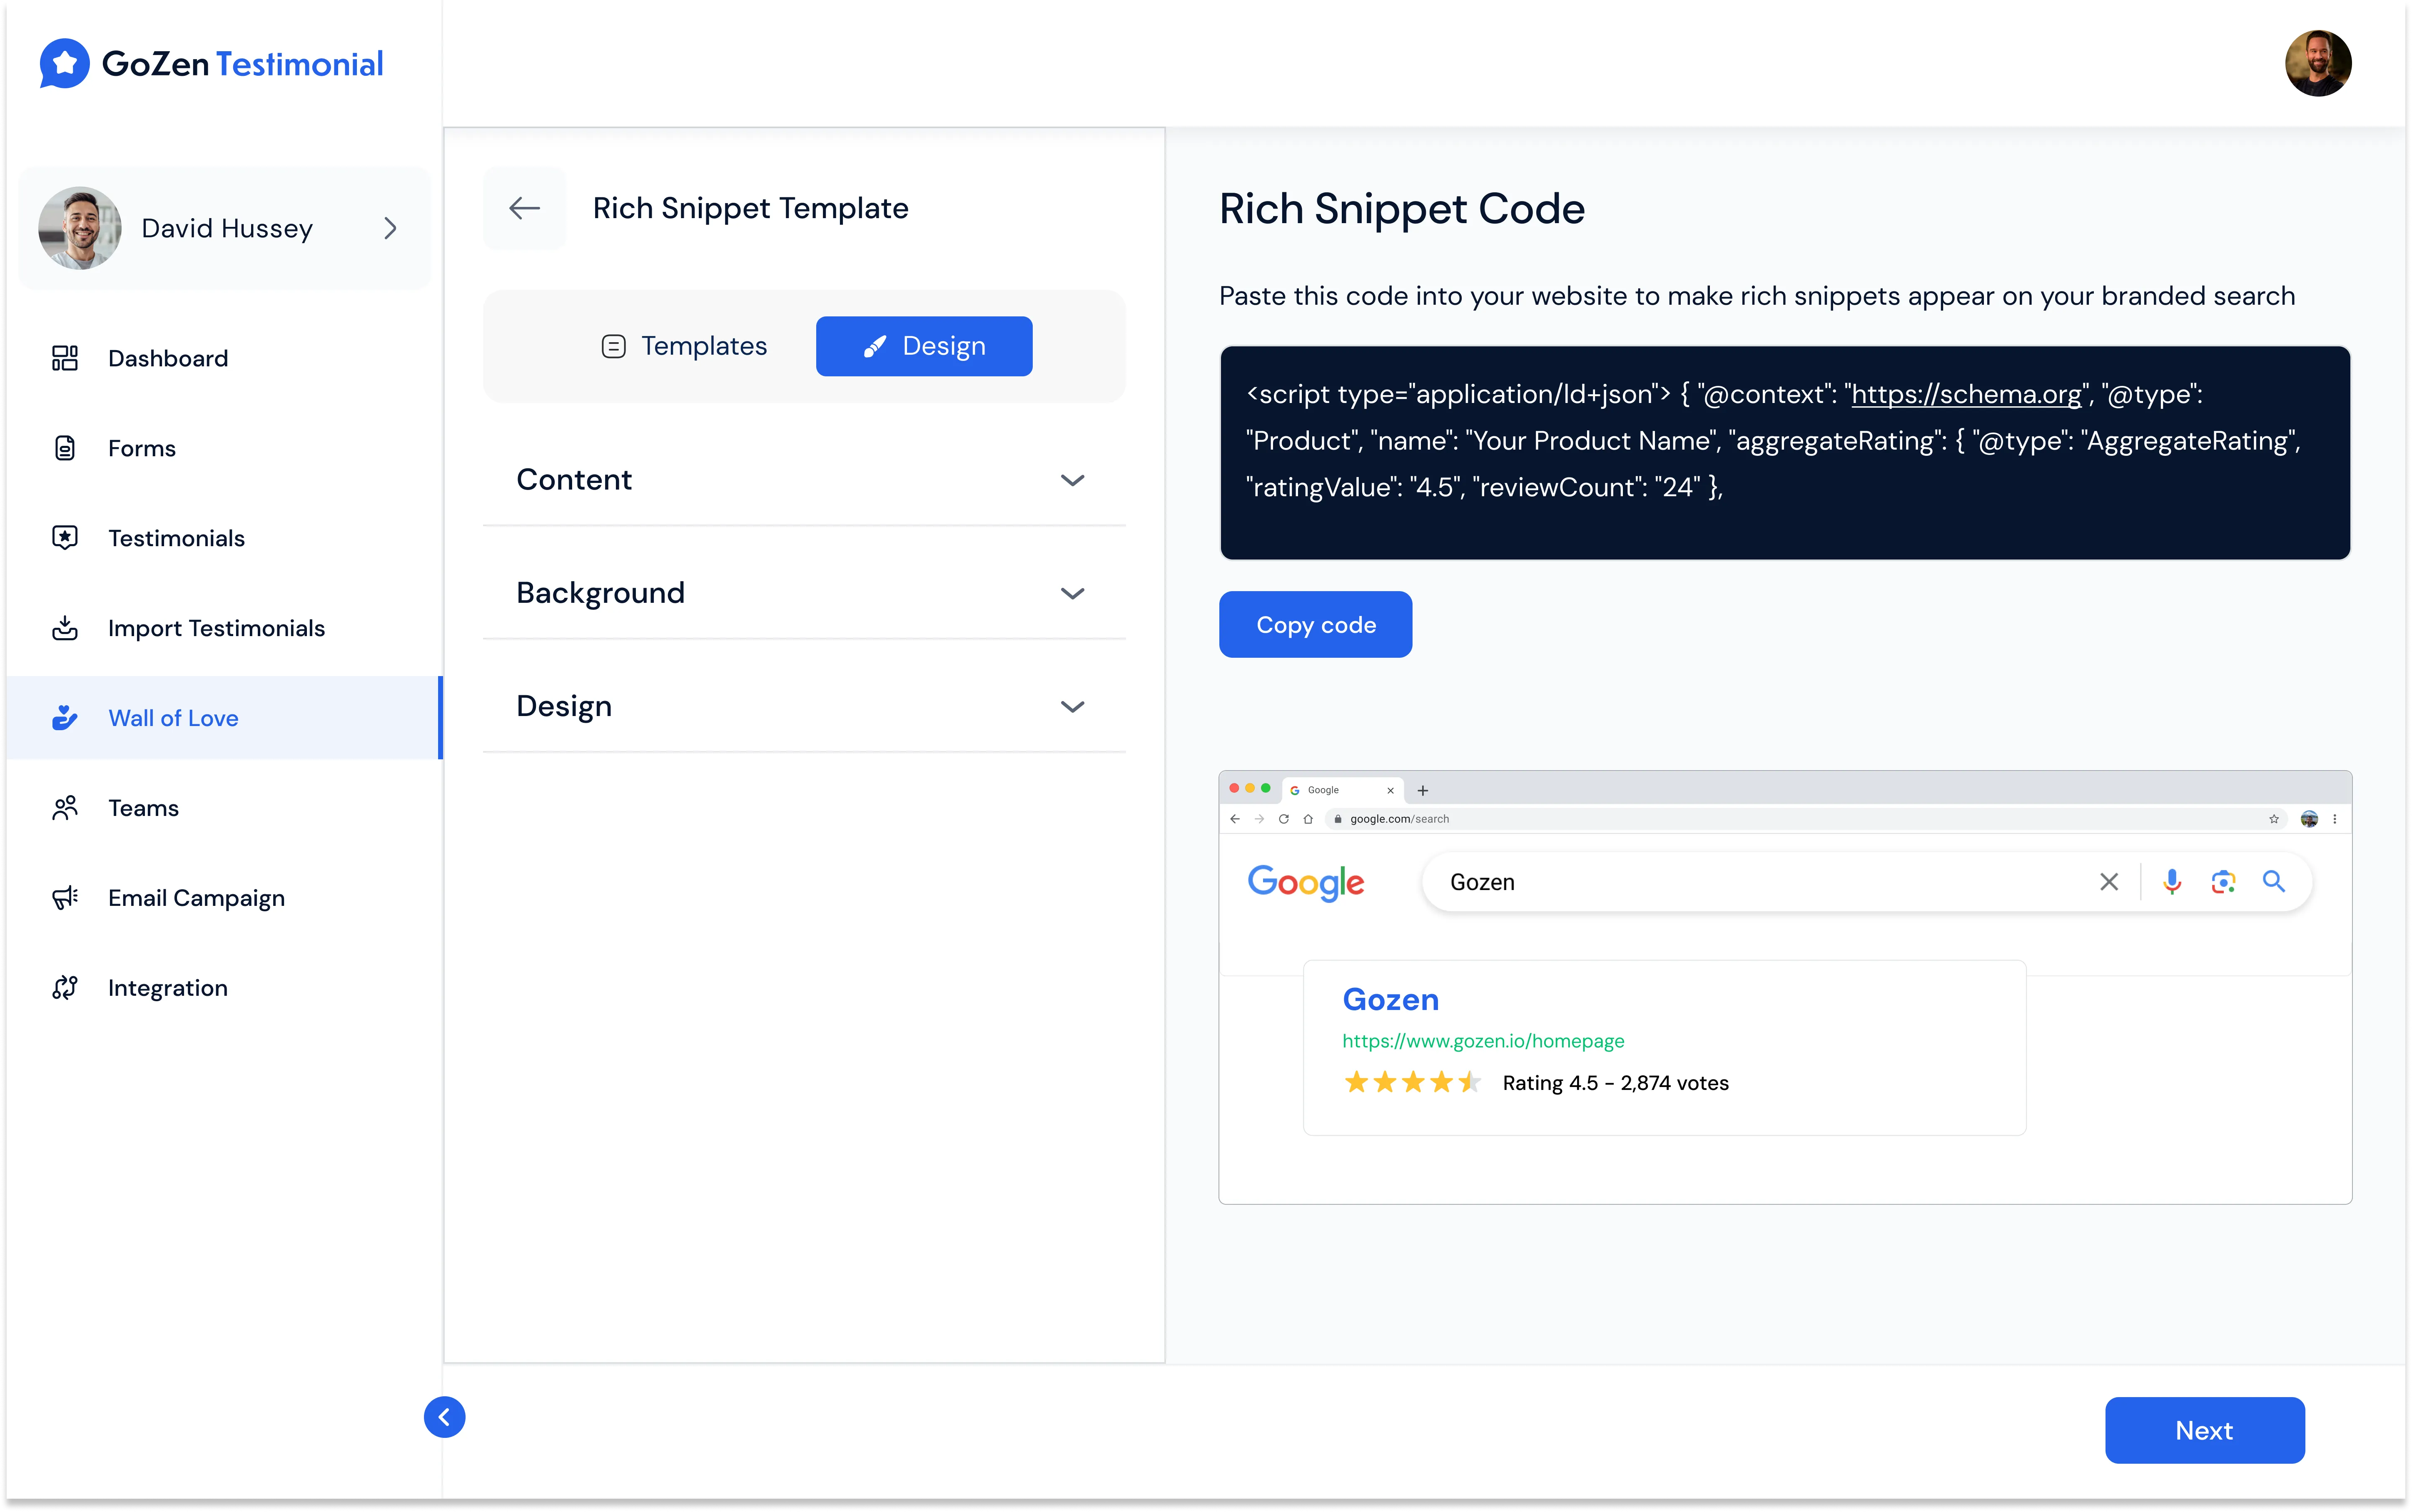Click the preview browser back arrow

(x=1235, y=819)
